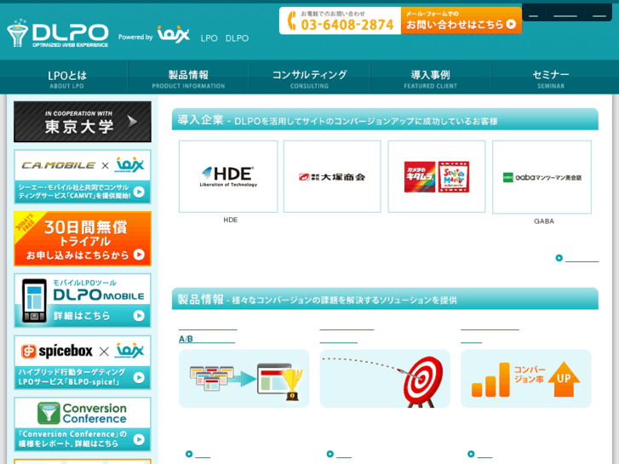Click the mobile phone icon in the DLPO MOBILE banner
Image resolution: width=619 pixels, height=464 pixels.
point(34,301)
